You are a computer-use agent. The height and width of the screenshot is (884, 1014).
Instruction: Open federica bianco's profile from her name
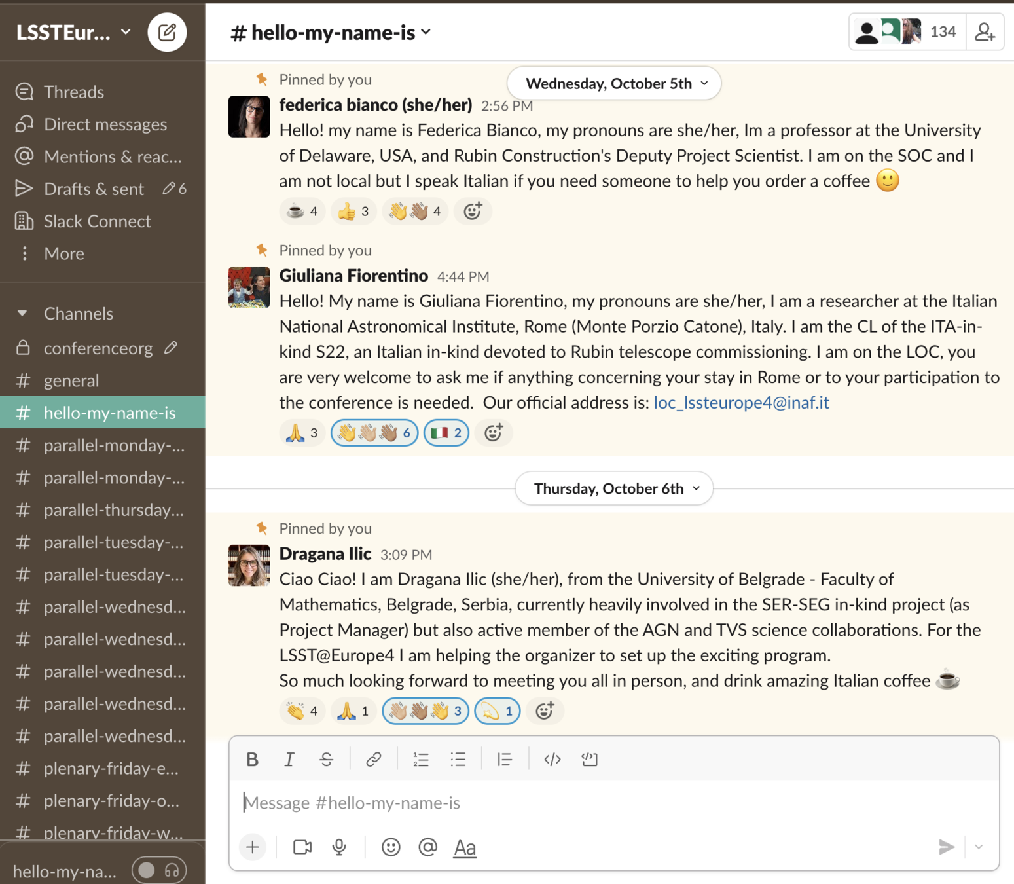[x=376, y=105]
